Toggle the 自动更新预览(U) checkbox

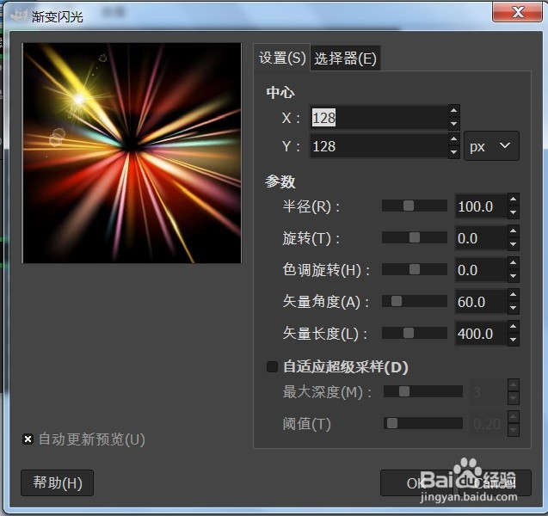point(28,439)
